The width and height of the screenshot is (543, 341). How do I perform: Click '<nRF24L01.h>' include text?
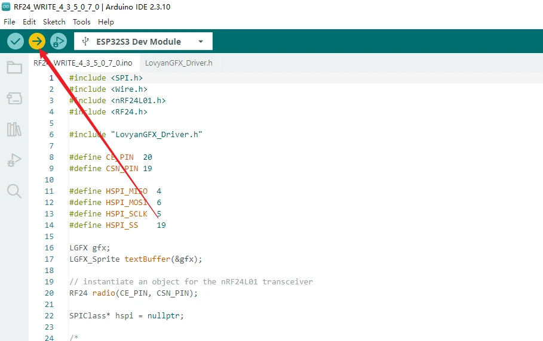click(x=138, y=101)
